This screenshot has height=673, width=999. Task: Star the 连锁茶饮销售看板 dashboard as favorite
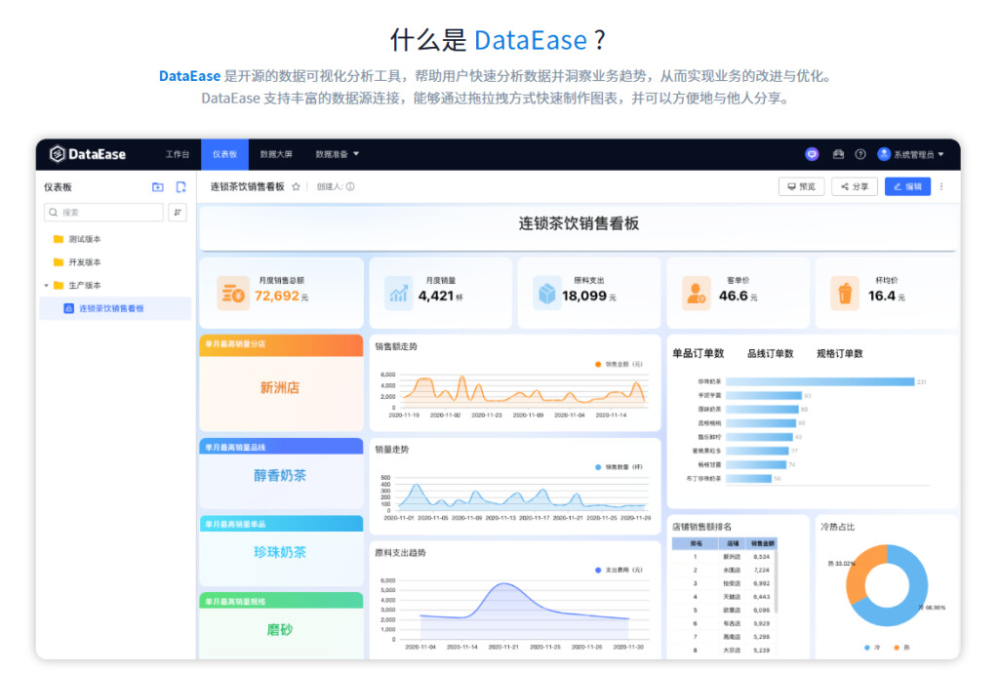[x=296, y=187]
